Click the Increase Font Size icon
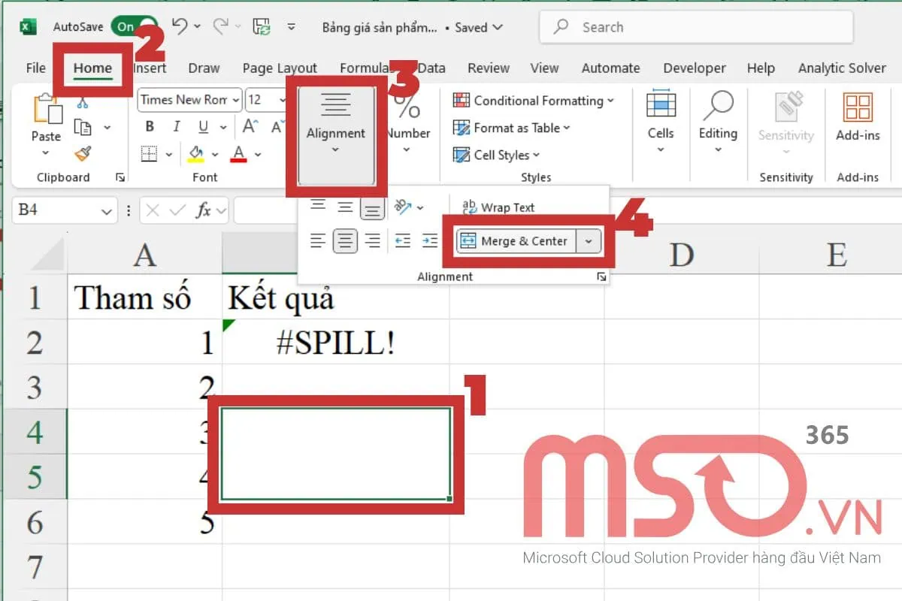902x601 pixels. 250,126
